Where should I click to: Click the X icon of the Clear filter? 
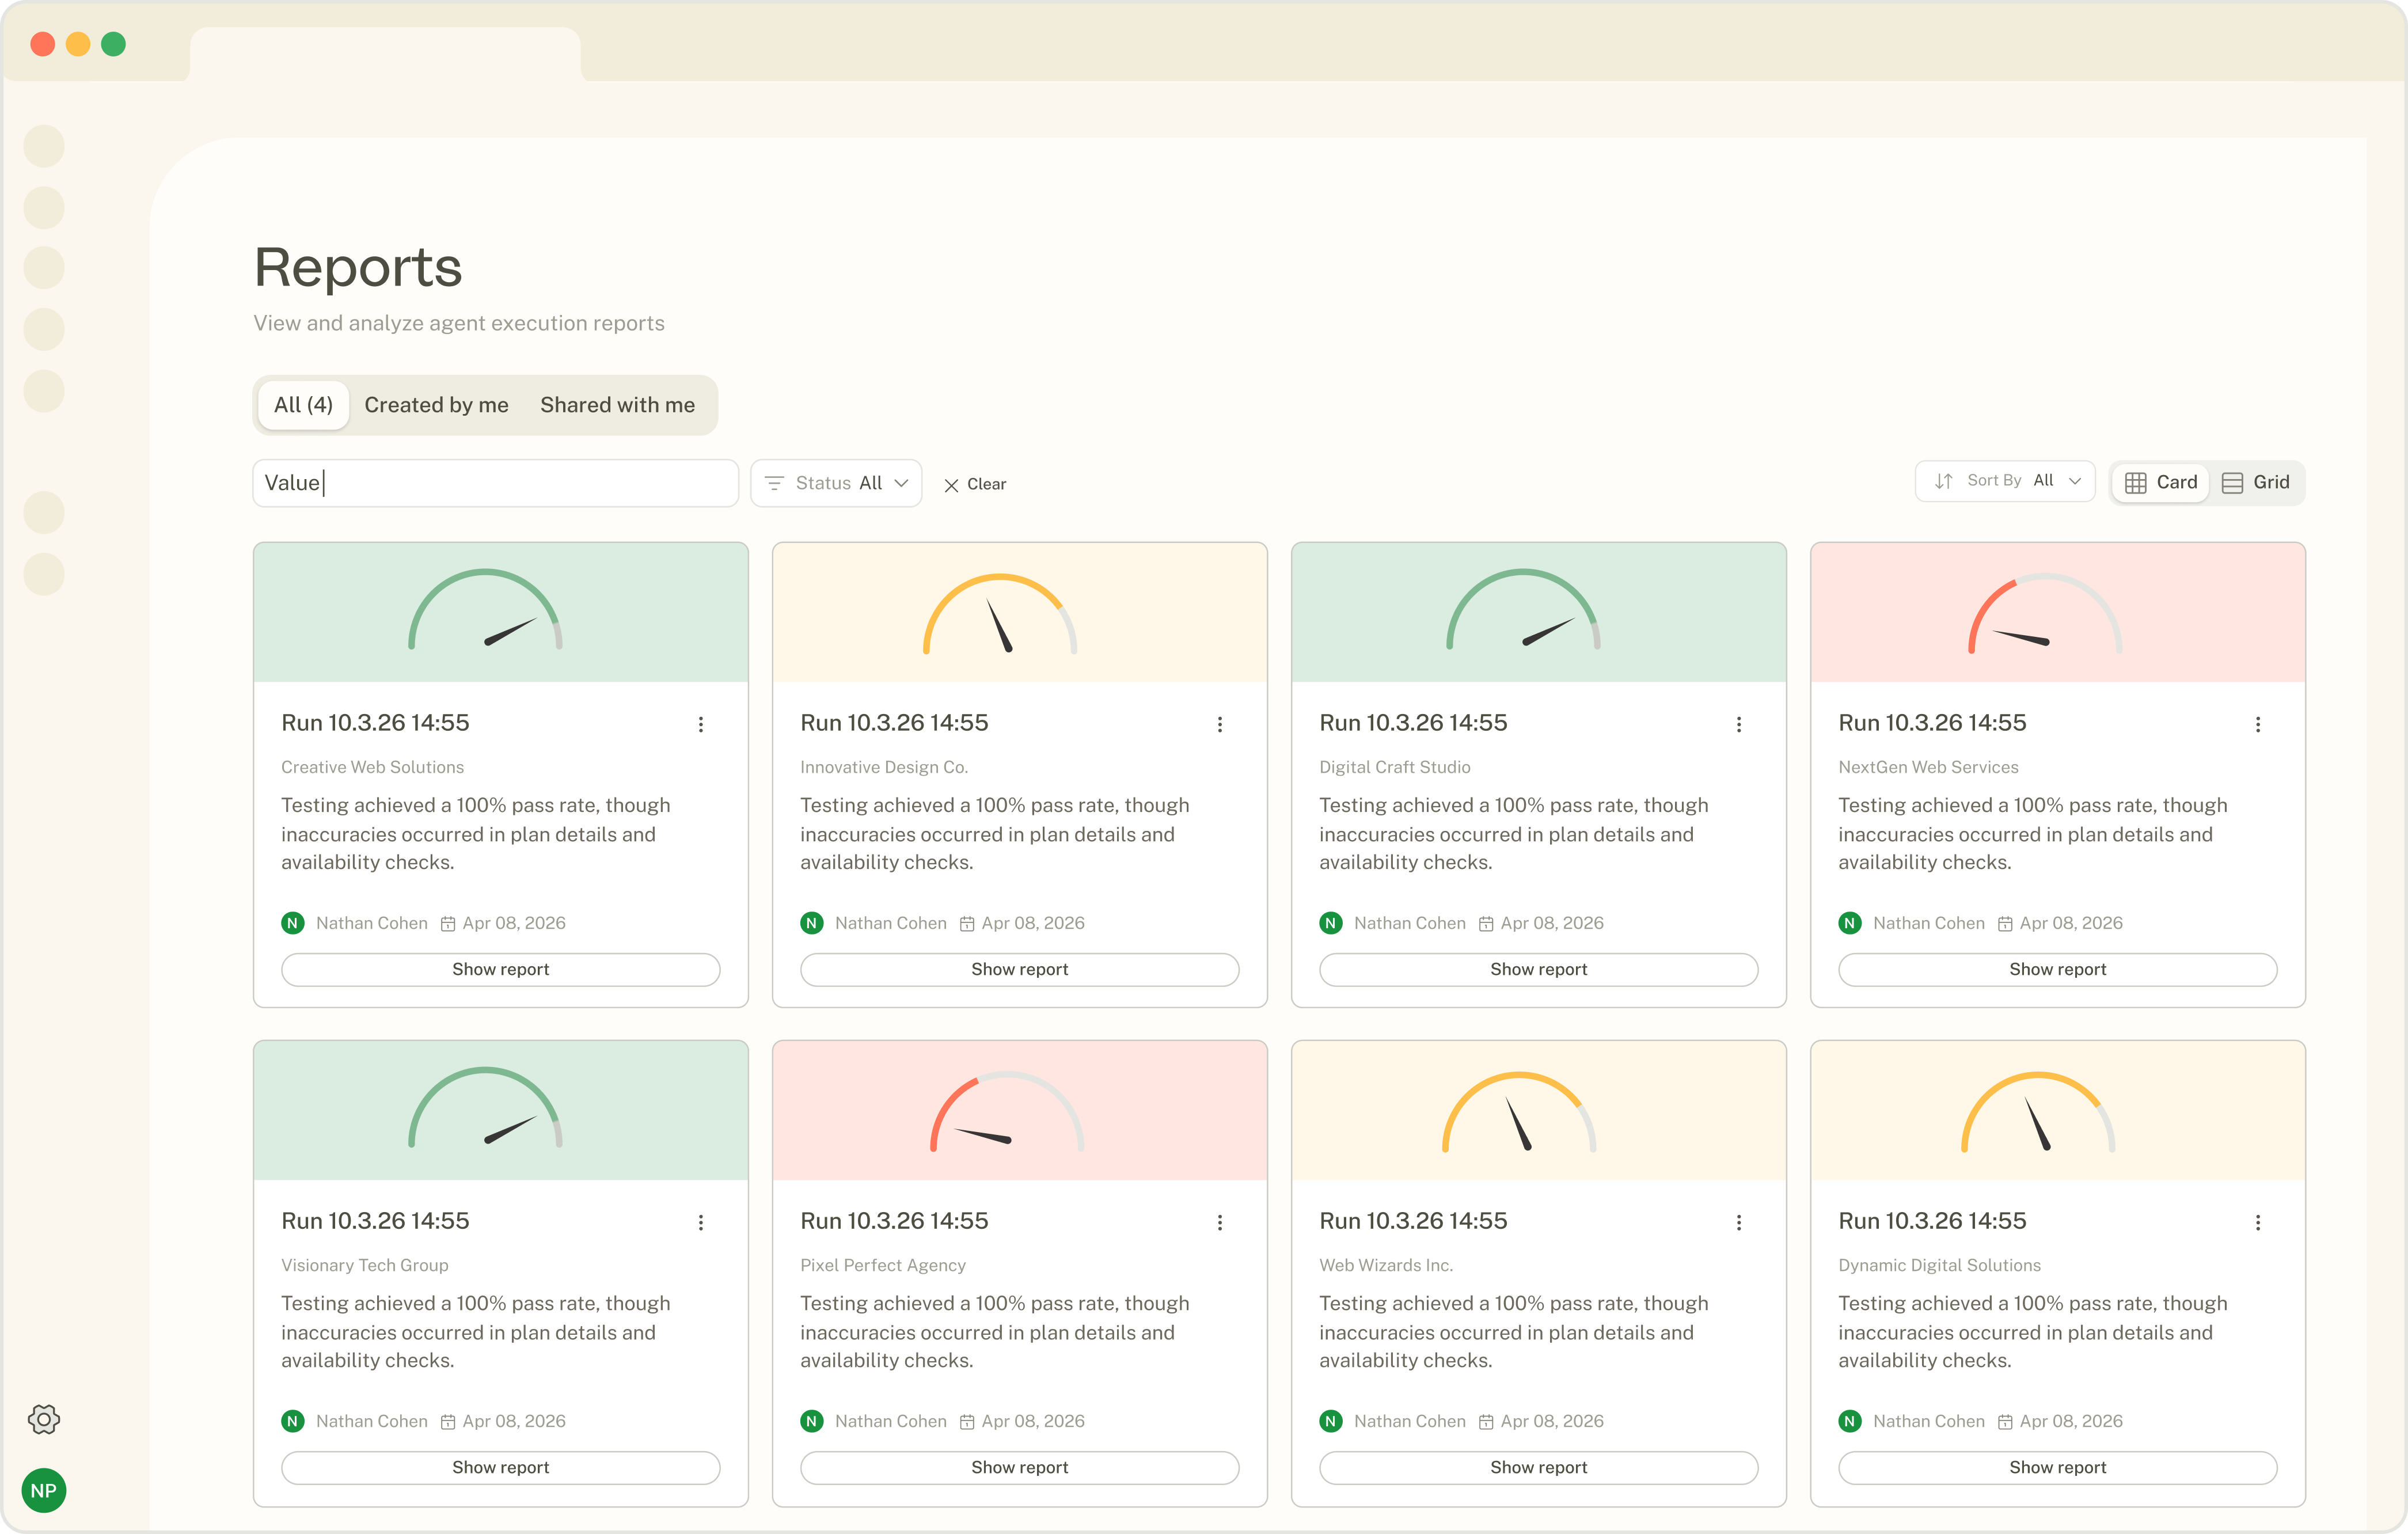tap(951, 485)
